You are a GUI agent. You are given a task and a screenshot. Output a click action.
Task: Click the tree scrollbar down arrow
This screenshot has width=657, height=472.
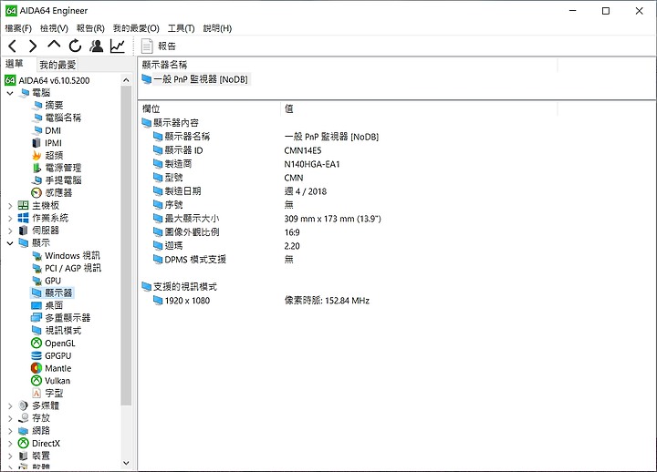[126, 463]
